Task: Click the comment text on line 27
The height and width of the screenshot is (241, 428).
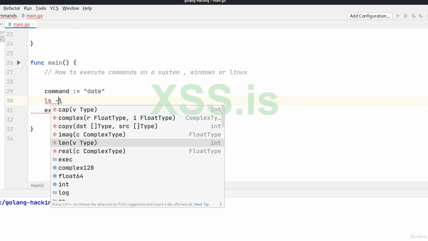Action: (146, 72)
